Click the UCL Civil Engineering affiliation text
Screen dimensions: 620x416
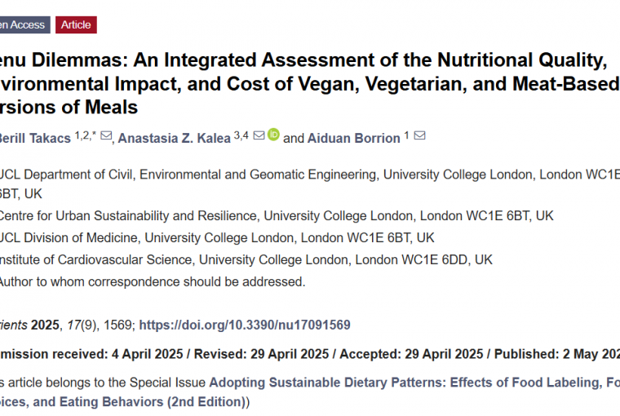pyautogui.click(x=310, y=184)
